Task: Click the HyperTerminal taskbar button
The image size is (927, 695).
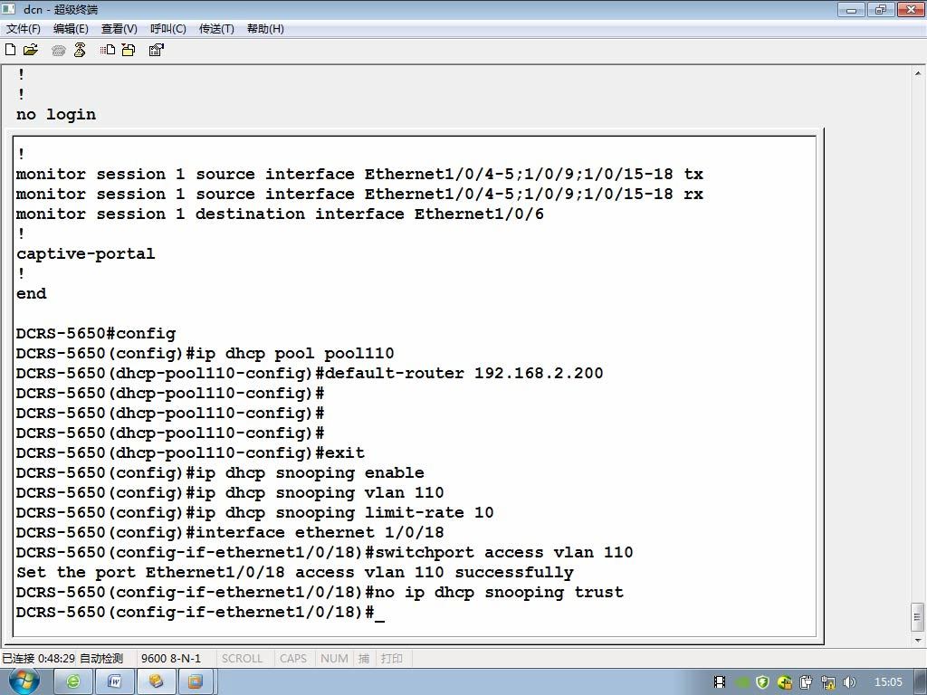Action: click(156, 682)
